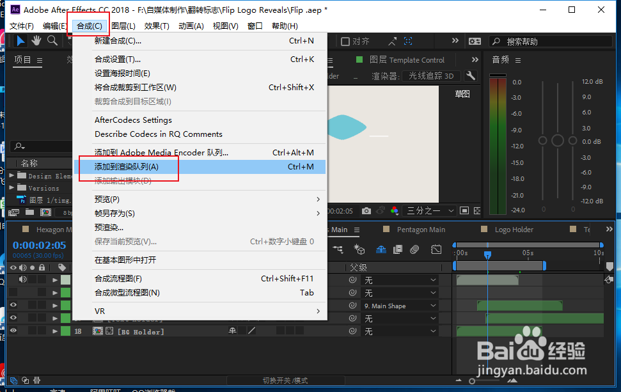Open the graph editor icon
621x392 pixels.
[436, 249]
